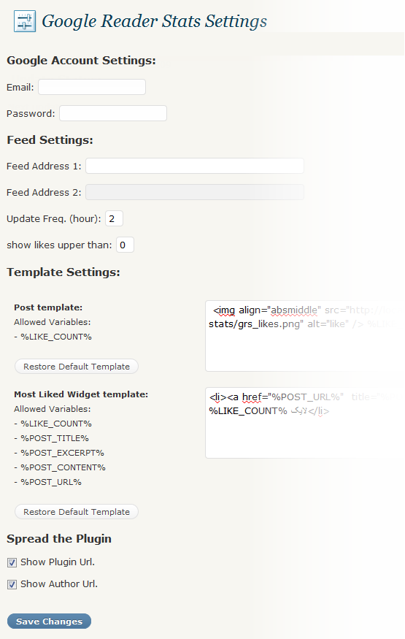
Task: Click the settings sliders icon beside the page title
Action: pyautogui.click(x=24, y=21)
